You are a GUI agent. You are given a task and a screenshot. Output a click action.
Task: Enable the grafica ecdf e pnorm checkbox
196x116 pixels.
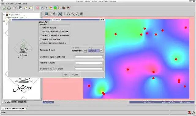click(41, 39)
